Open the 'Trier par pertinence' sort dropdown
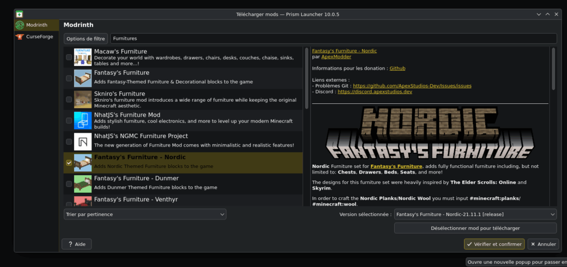This screenshot has height=267, width=567. click(145, 214)
